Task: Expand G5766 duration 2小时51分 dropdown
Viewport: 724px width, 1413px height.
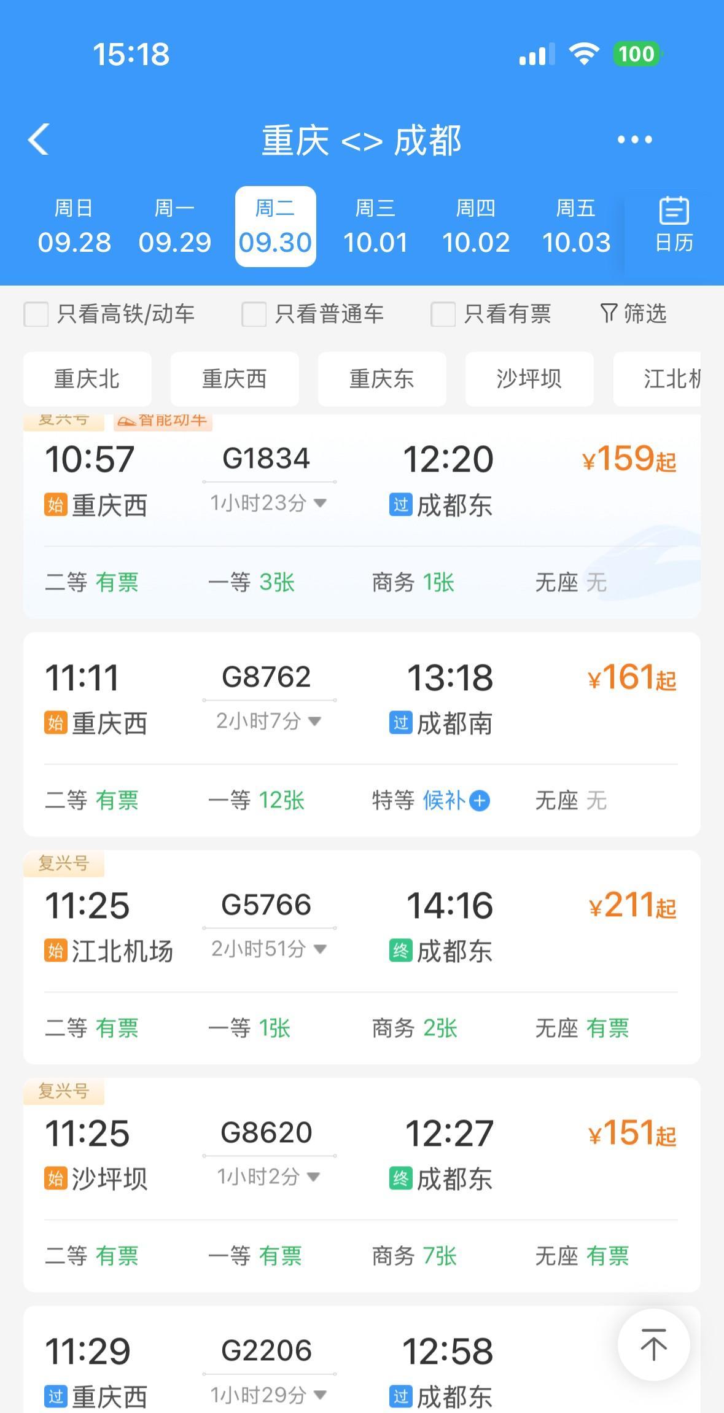Action: click(268, 949)
